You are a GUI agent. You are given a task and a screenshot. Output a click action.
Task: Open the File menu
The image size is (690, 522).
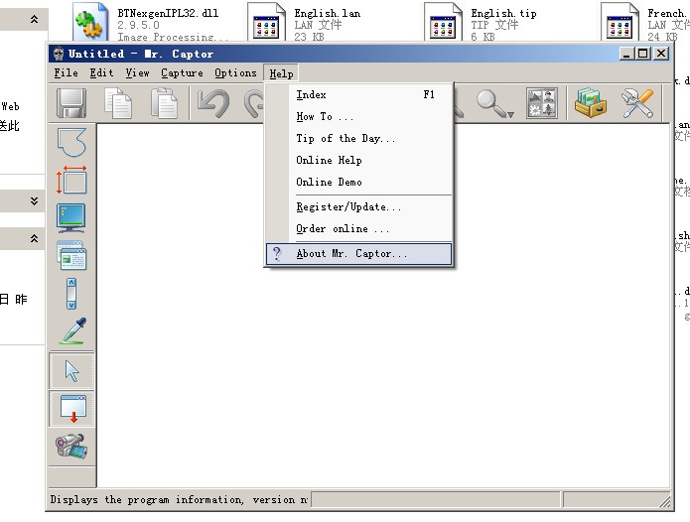click(x=66, y=73)
